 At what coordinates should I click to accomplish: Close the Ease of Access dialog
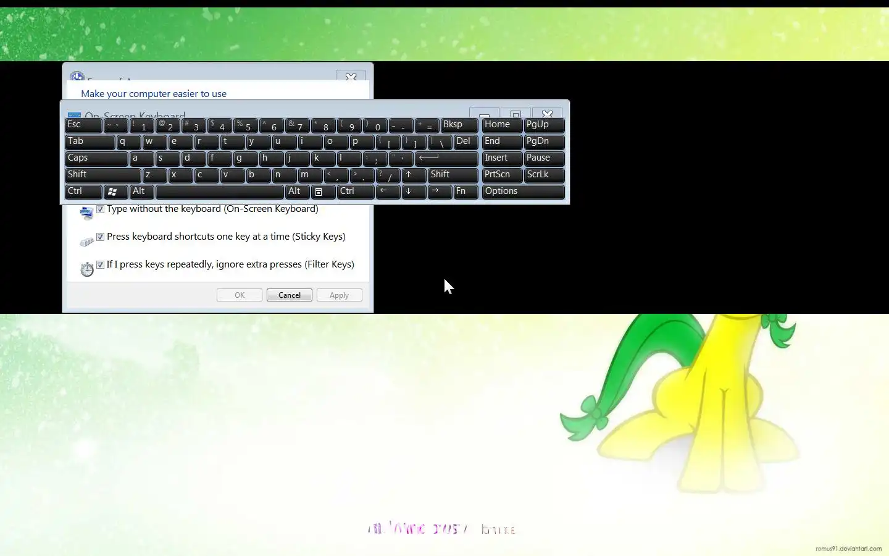(351, 77)
